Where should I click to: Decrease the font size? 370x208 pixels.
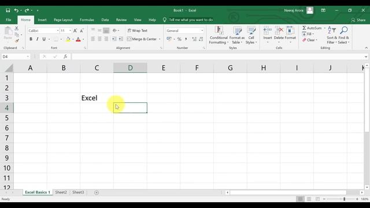click(x=82, y=31)
